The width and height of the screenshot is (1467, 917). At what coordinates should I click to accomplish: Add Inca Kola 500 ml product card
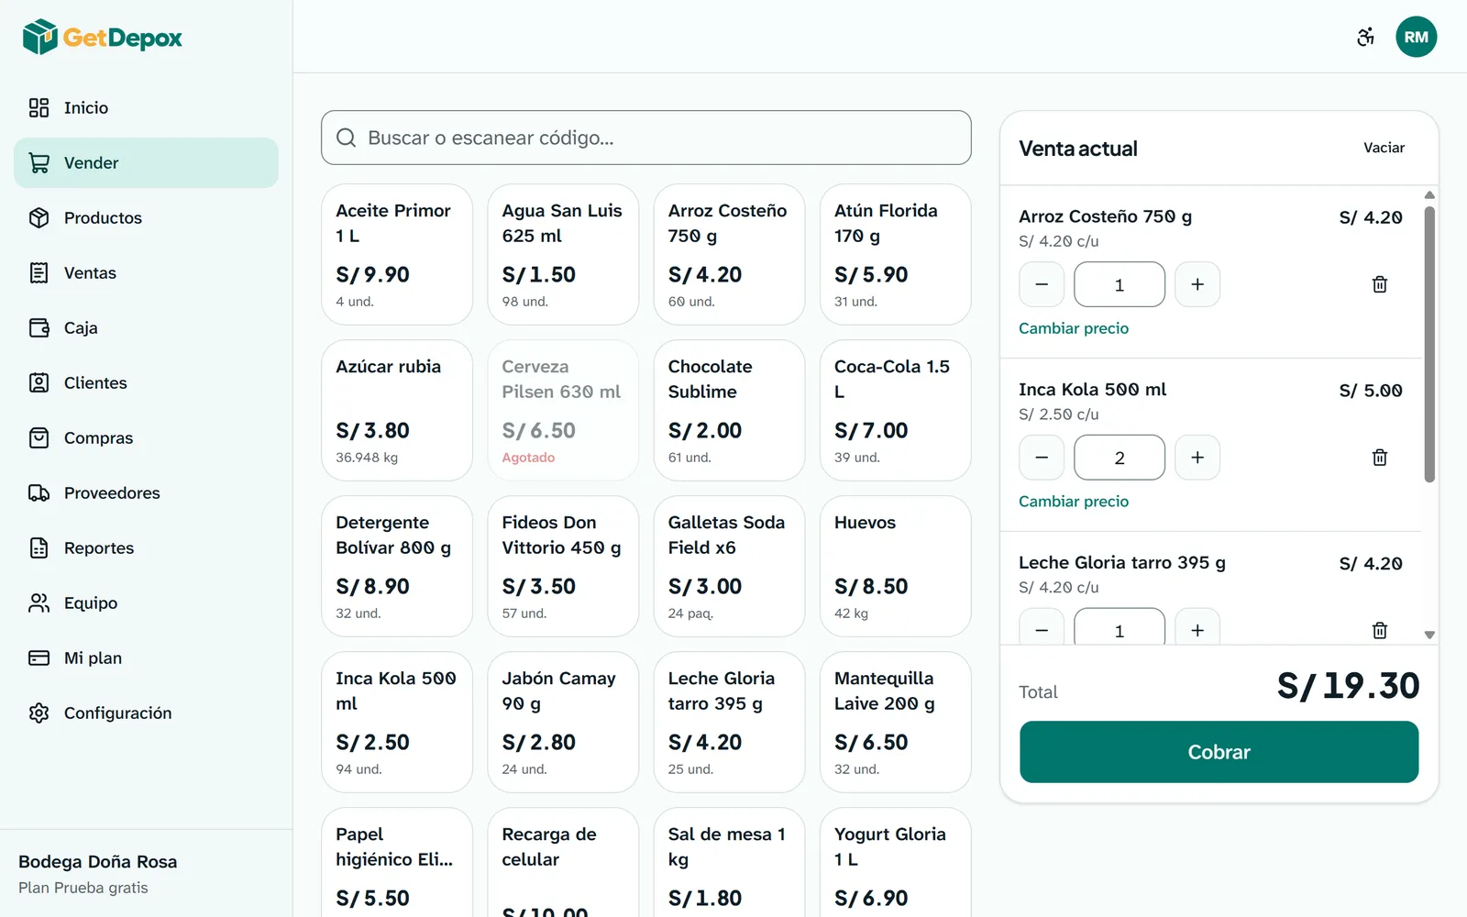397,723
